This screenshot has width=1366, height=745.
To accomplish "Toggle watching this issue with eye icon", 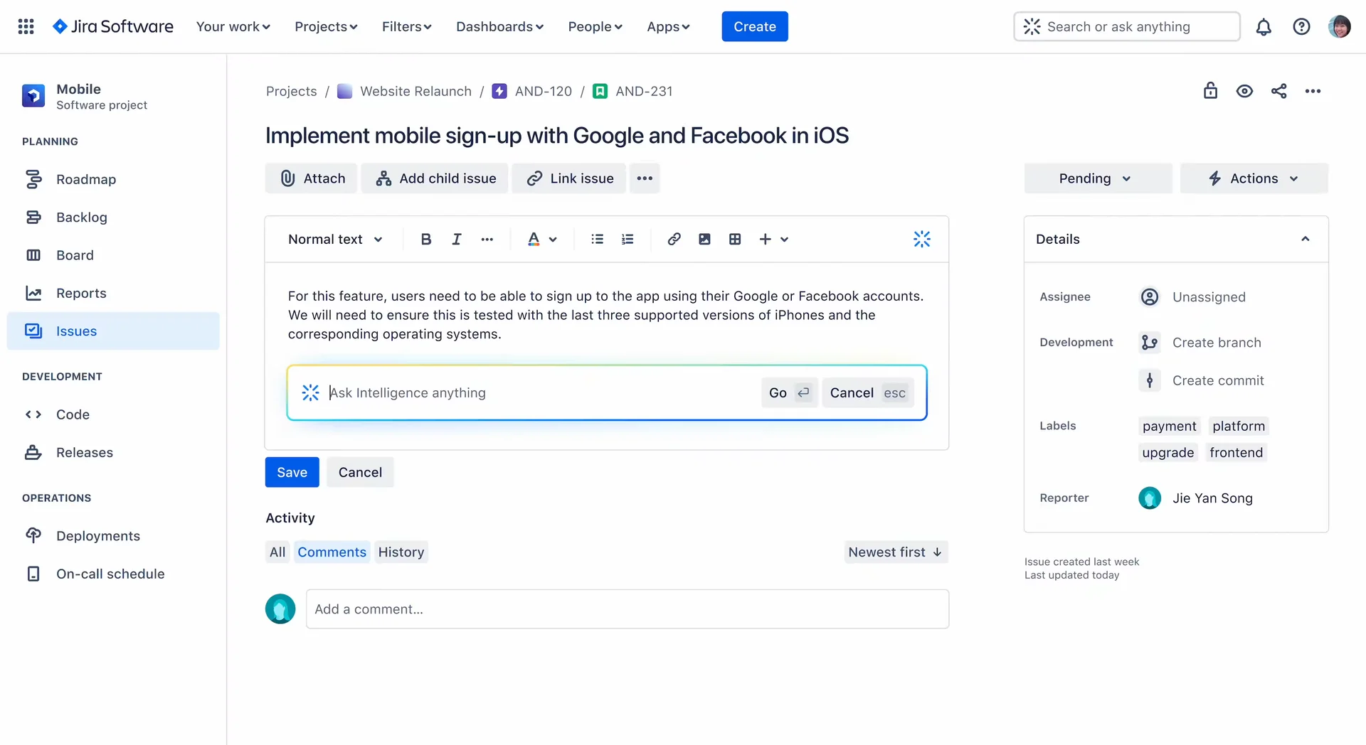I will (x=1244, y=91).
